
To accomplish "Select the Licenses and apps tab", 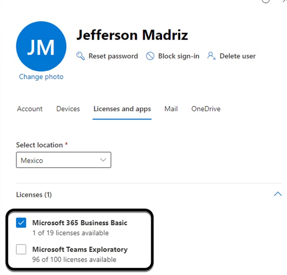I will (x=122, y=109).
